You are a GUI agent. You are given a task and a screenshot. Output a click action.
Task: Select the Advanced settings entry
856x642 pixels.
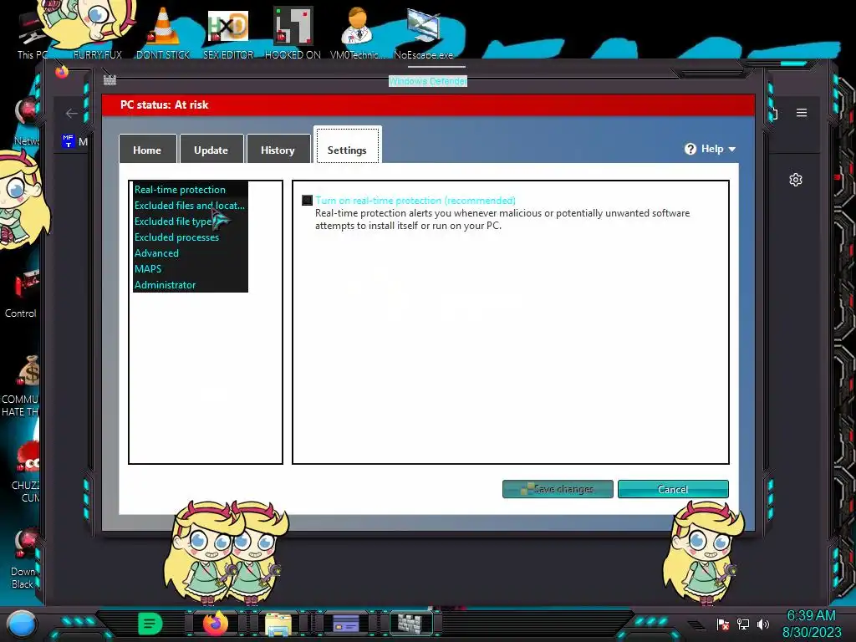tap(156, 252)
